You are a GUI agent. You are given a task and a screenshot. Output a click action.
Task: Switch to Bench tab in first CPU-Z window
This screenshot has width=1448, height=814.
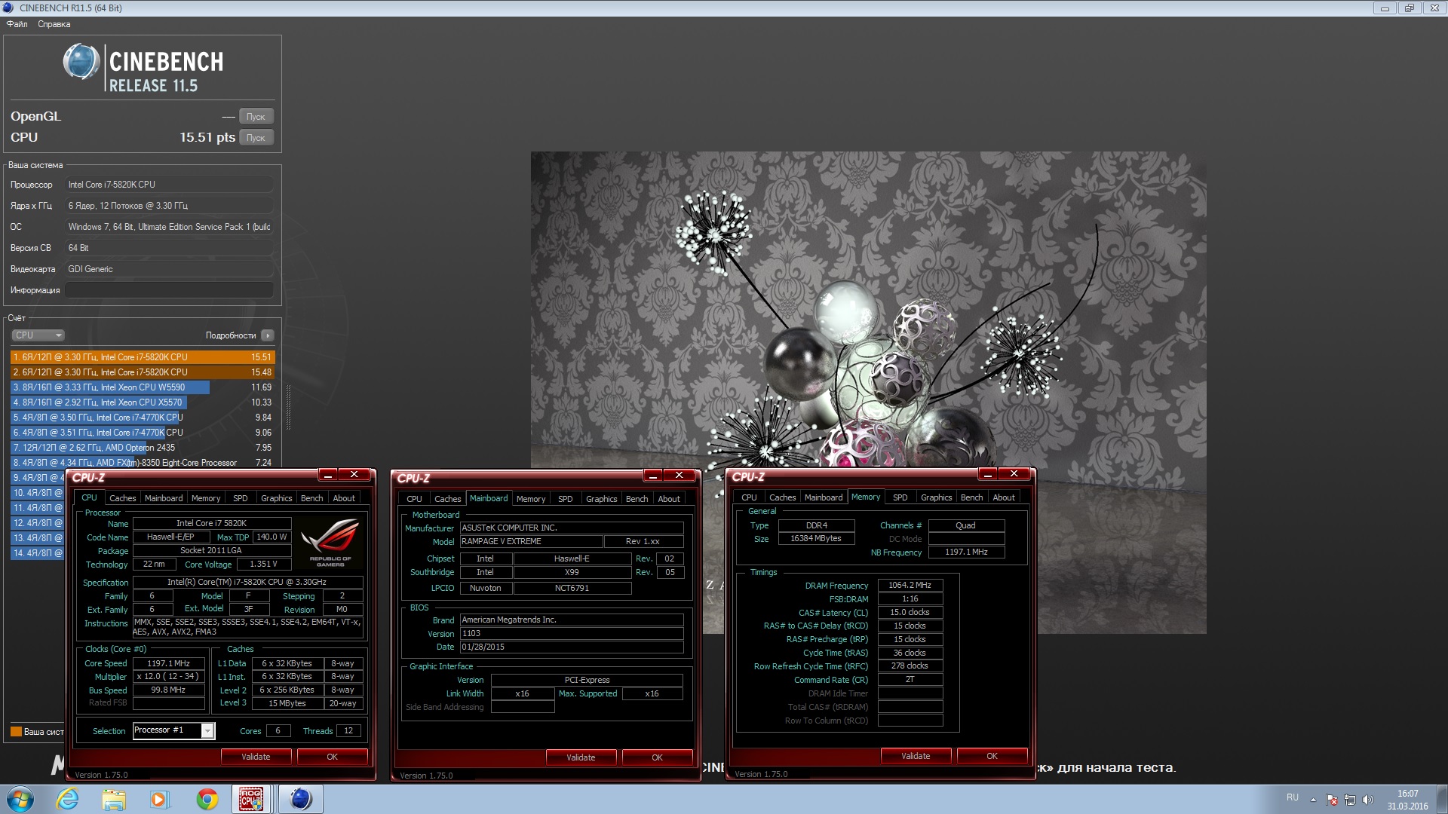(x=311, y=498)
